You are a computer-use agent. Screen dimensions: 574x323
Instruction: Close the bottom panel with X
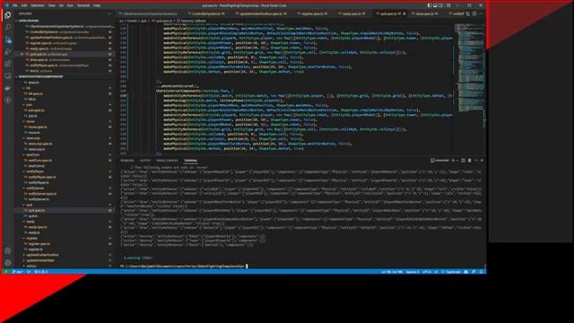pos(482,161)
